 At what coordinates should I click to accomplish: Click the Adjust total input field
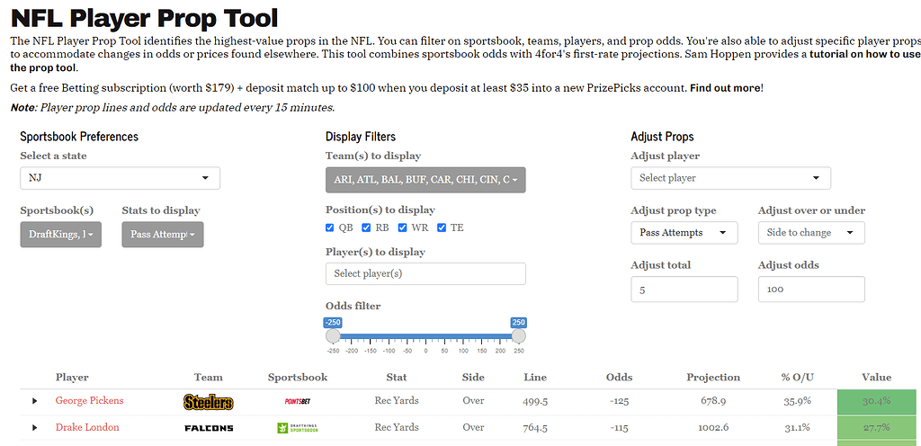[684, 290]
